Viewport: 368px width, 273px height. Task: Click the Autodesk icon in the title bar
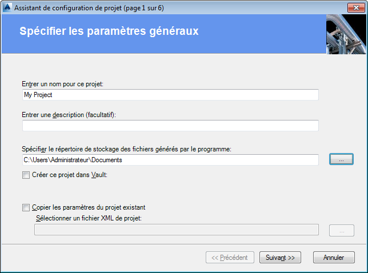coord(6,7)
